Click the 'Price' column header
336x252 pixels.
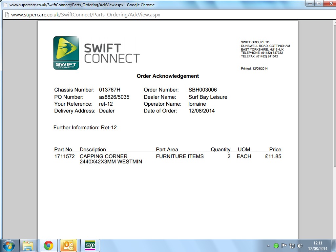coord(275,149)
